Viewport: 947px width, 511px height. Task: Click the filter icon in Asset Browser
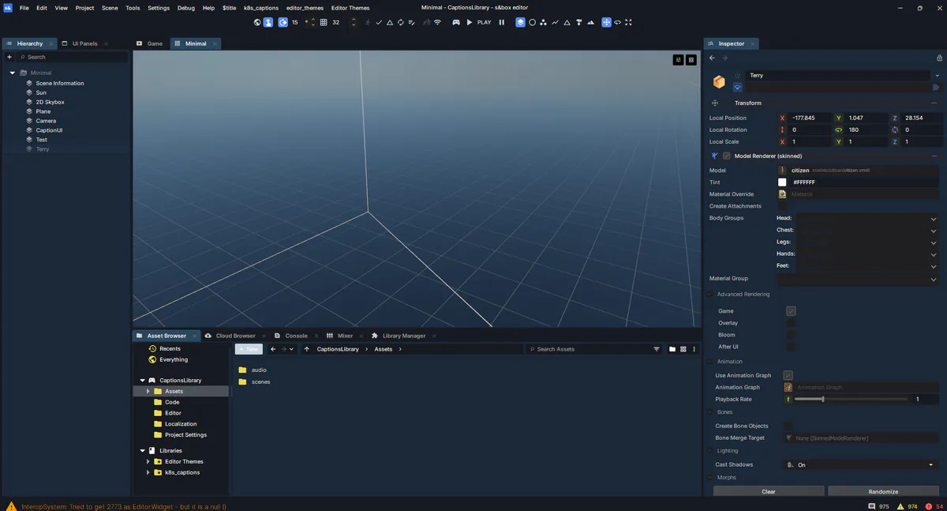point(657,349)
